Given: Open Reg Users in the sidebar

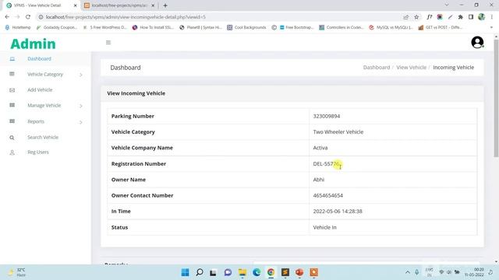Looking at the screenshot, I should (x=38, y=152).
